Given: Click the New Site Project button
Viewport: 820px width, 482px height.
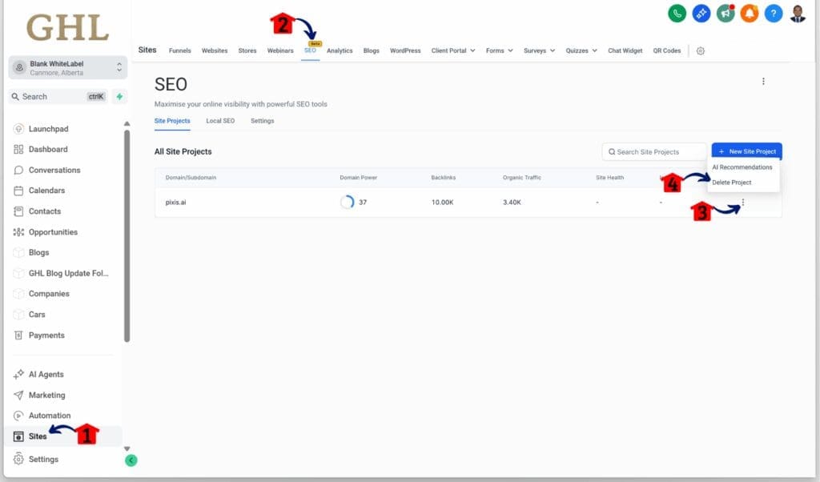Looking at the screenshot, I should tap(746, 151).
